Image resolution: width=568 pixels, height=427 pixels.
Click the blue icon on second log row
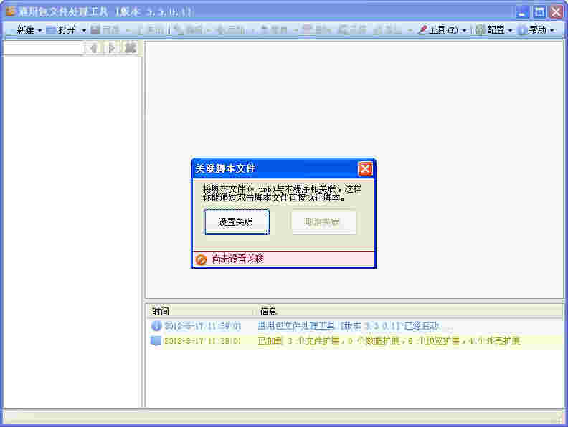(156, 340)
